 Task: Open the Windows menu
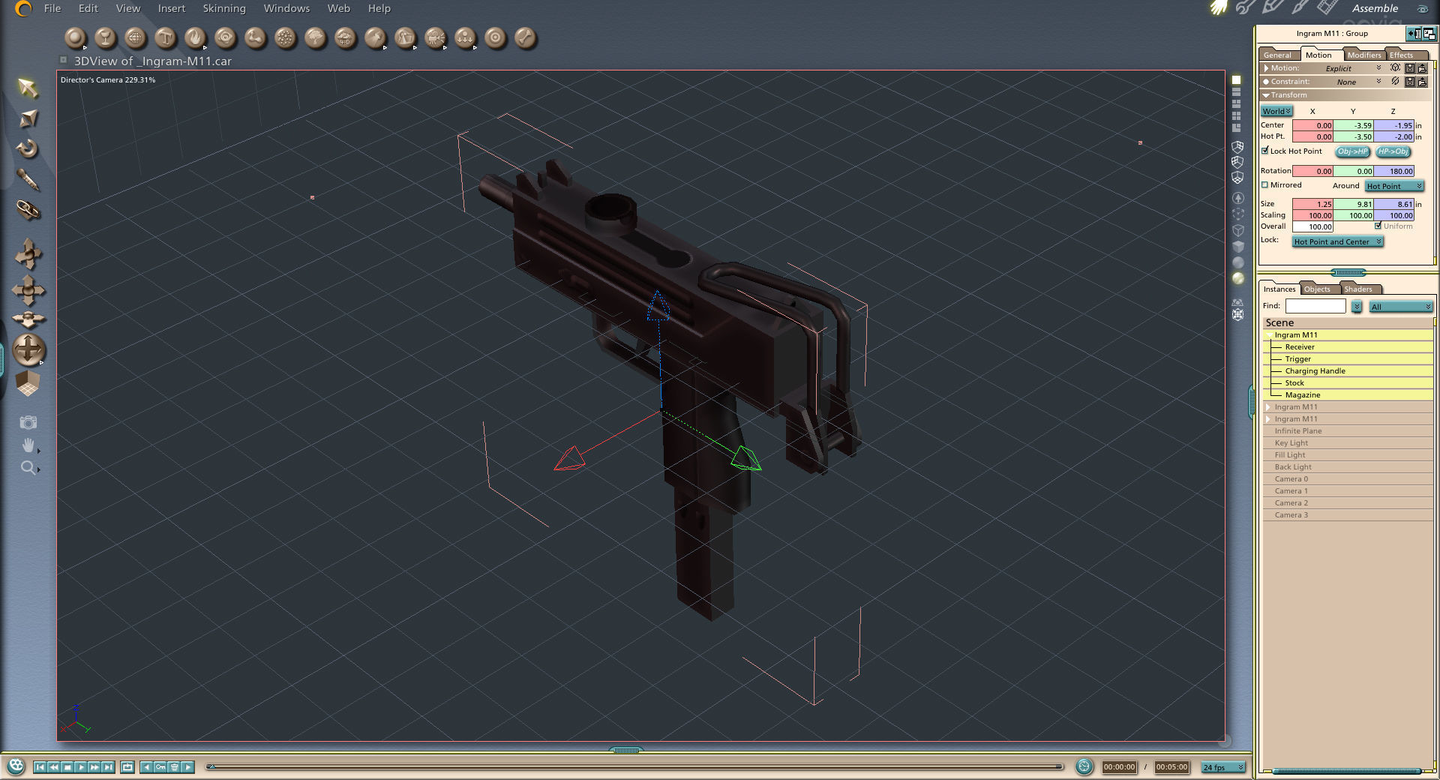click(x=286, y=8)
